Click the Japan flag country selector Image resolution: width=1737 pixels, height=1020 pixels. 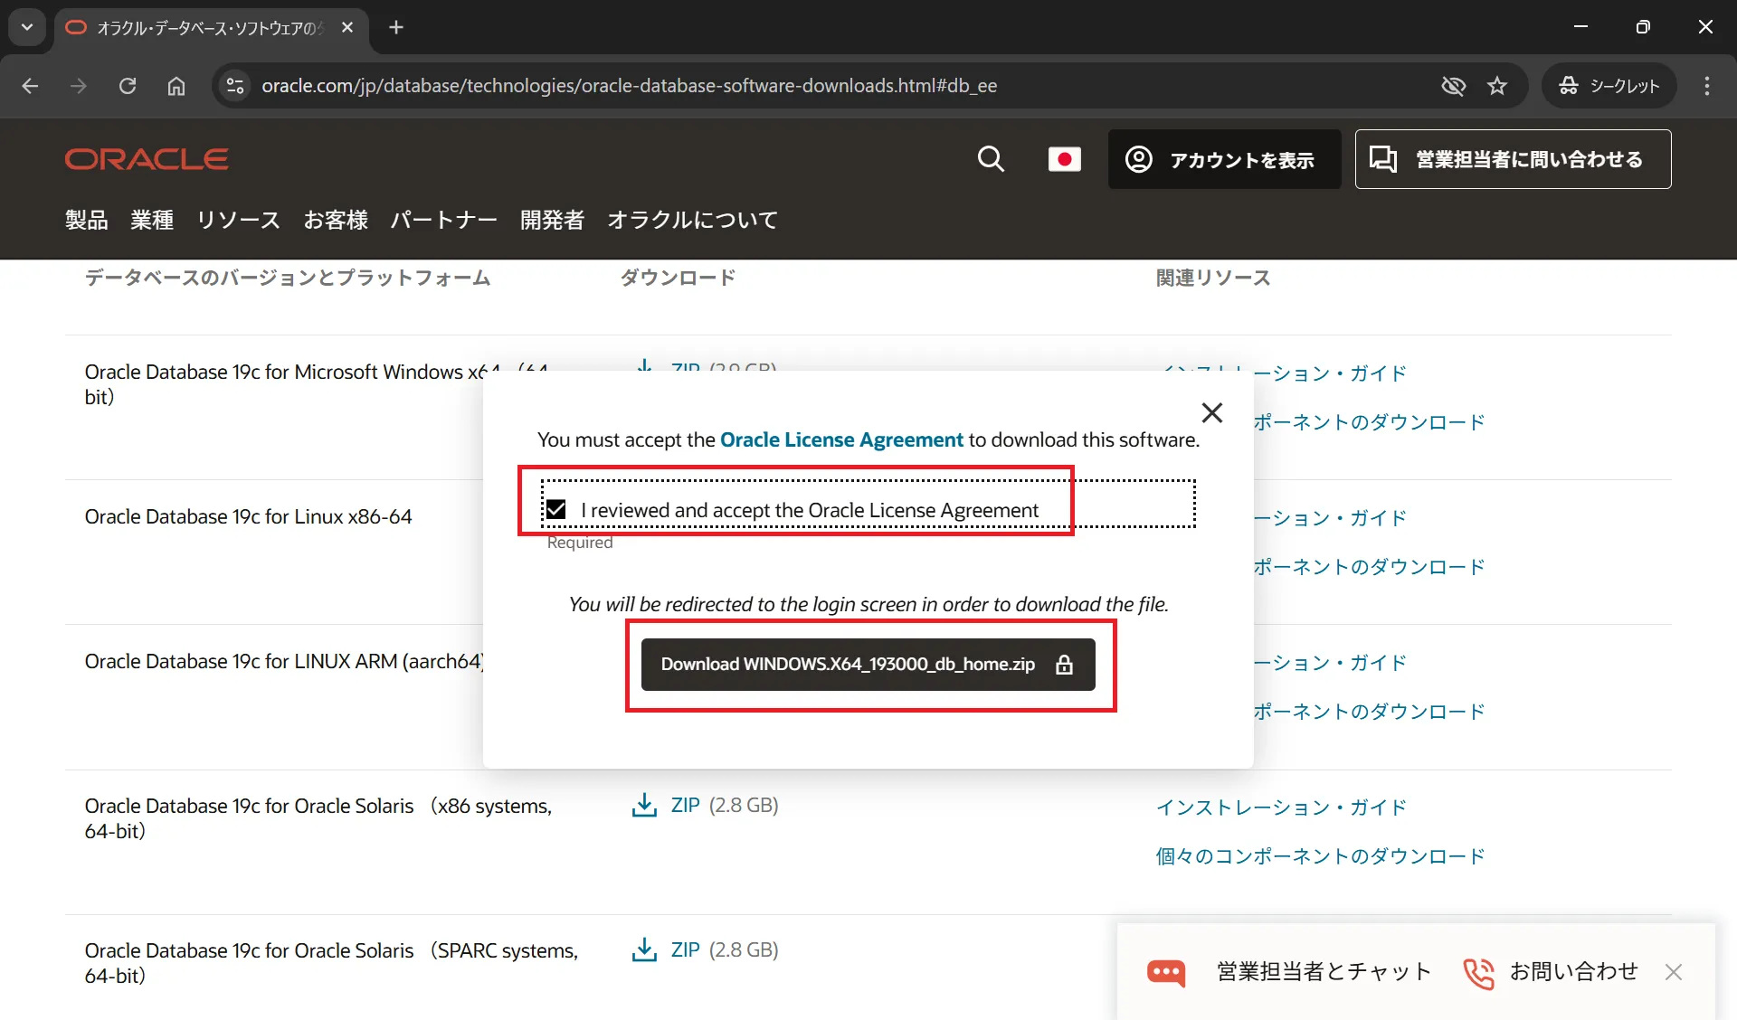pos(1064,159)
